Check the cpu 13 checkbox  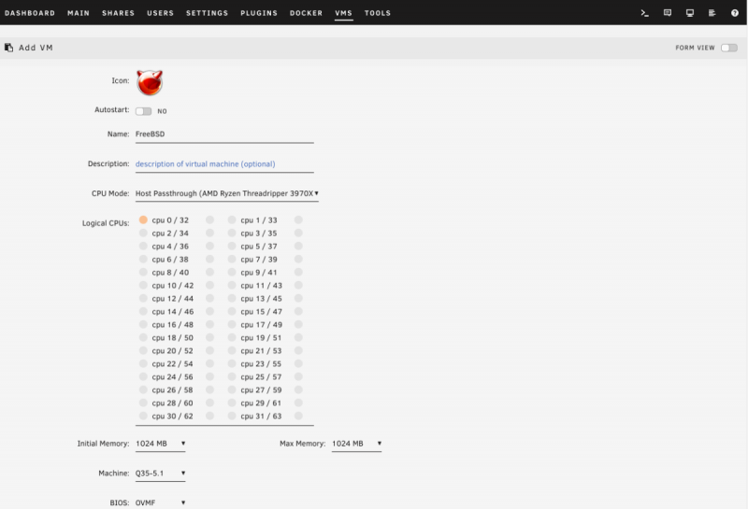click(232, 298)
